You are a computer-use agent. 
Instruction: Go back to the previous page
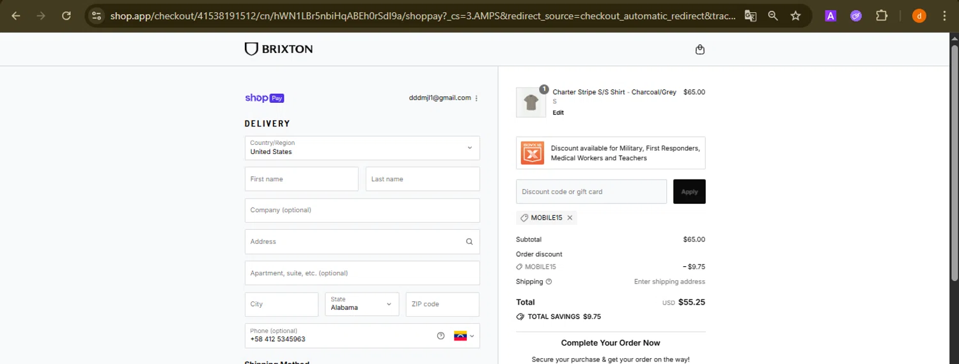[16, 16]
